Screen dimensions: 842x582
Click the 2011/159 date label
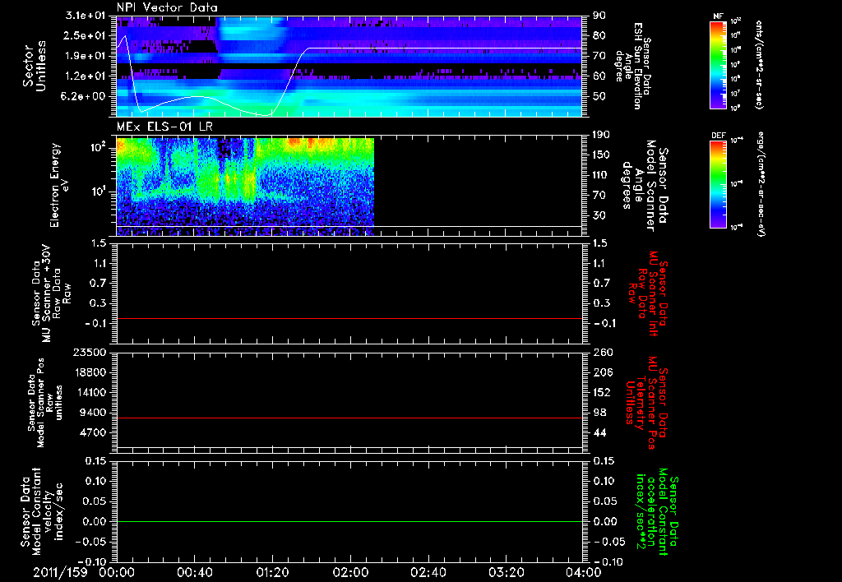[x=59, y=572]
